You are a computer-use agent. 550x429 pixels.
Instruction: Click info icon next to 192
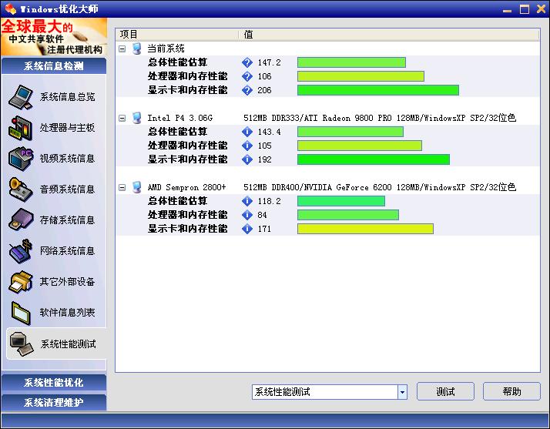click(x=247, y=159)
